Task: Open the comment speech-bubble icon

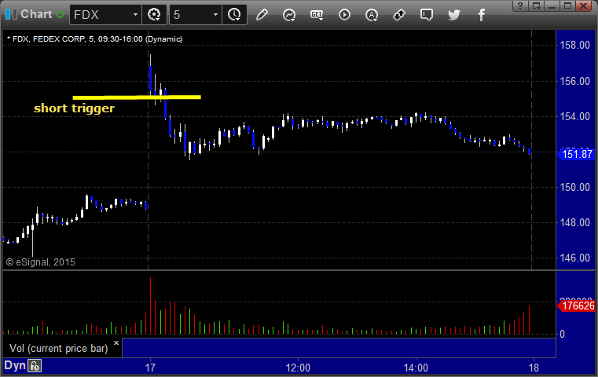Action: pos(427,15)
